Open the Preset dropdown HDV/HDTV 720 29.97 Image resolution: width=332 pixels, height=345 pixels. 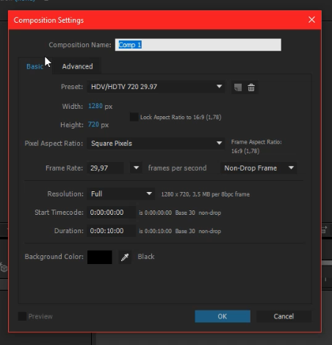(156, 87)
